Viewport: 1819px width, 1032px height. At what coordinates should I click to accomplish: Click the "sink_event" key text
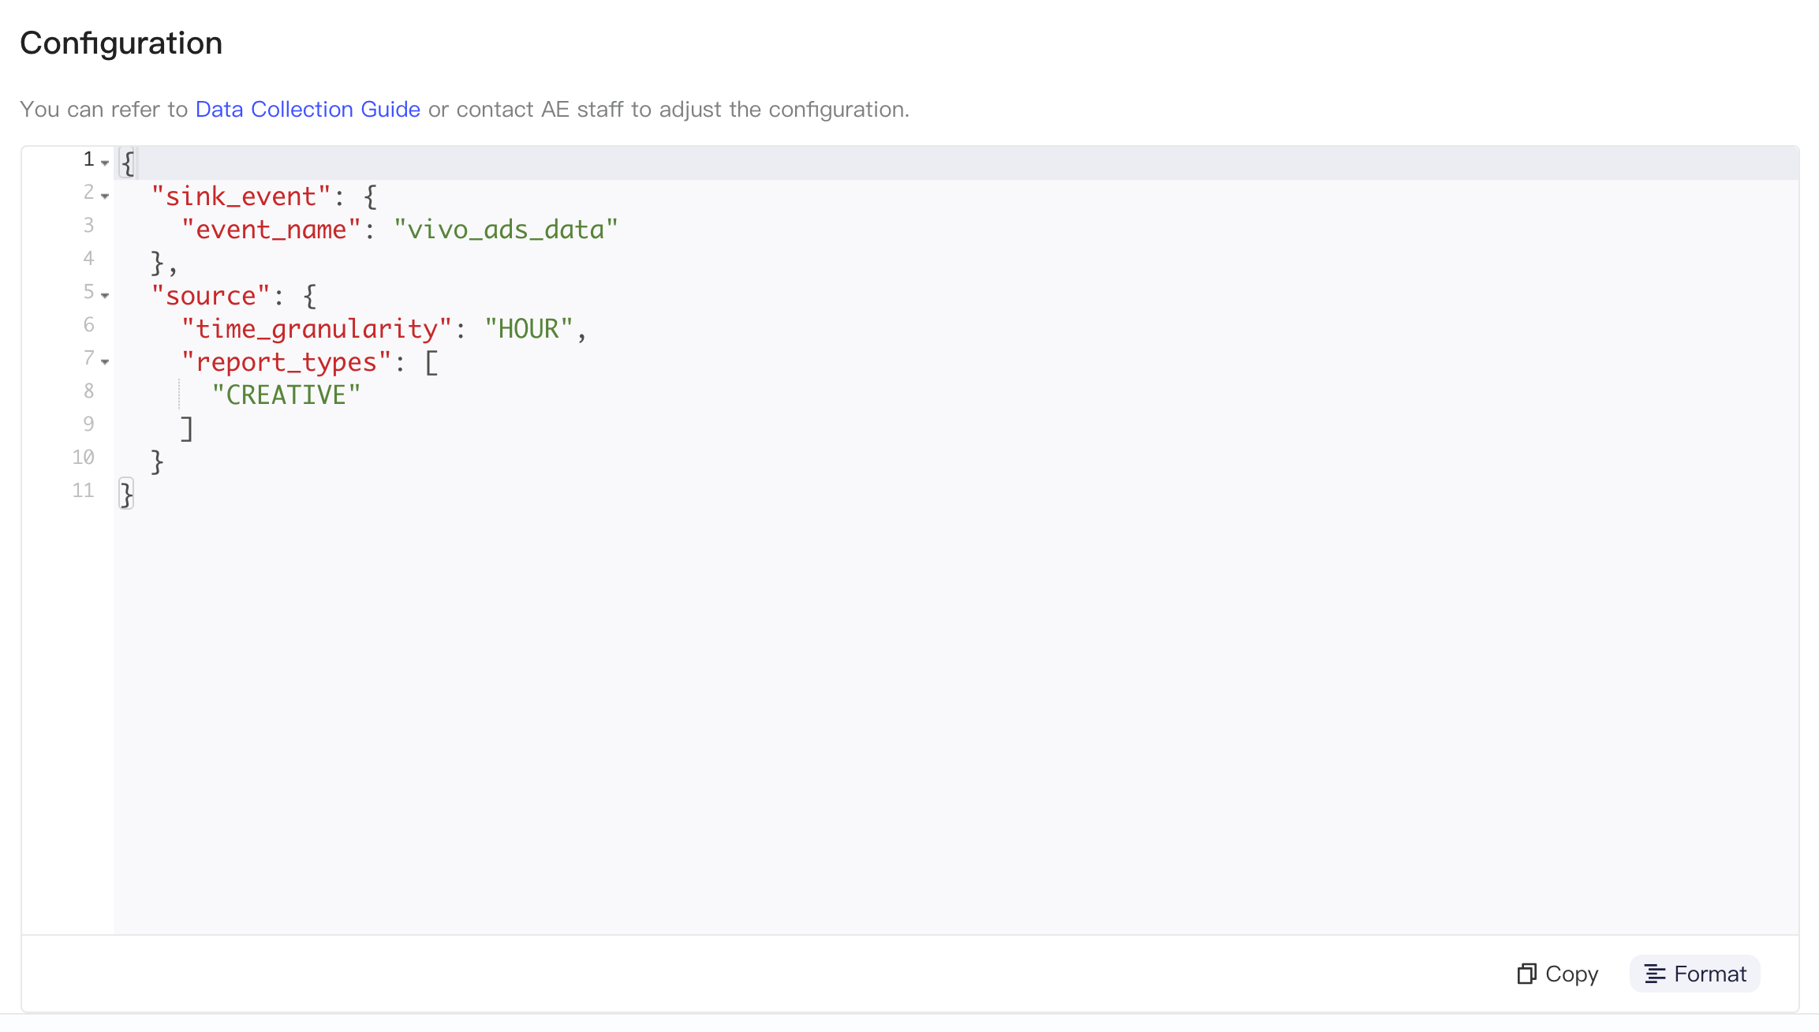point(241,196)
